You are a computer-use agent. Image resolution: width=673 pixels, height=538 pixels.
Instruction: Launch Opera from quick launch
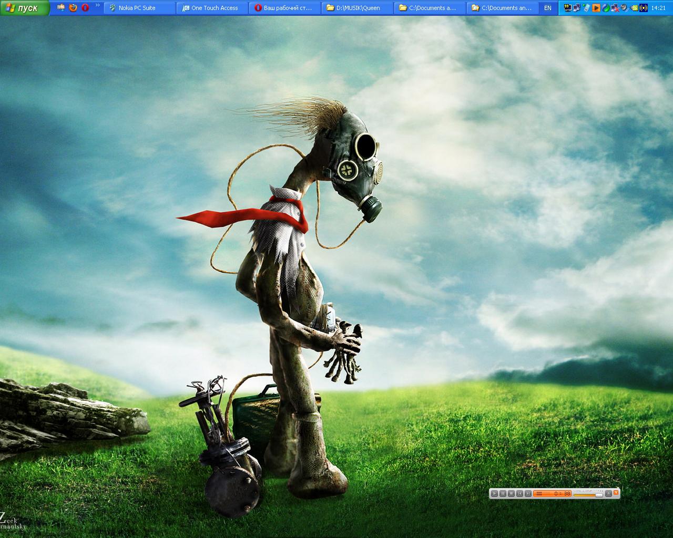[x=85, y=8]
